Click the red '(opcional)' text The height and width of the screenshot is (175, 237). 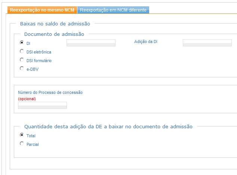(x=27, y=99)
